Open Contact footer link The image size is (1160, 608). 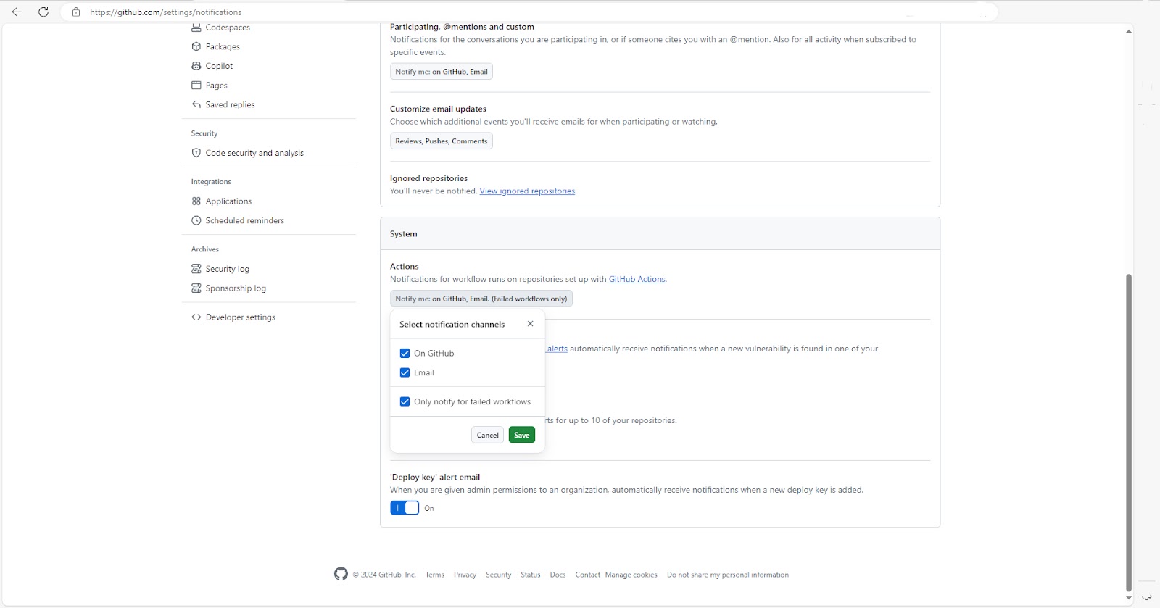pos(588,575)
